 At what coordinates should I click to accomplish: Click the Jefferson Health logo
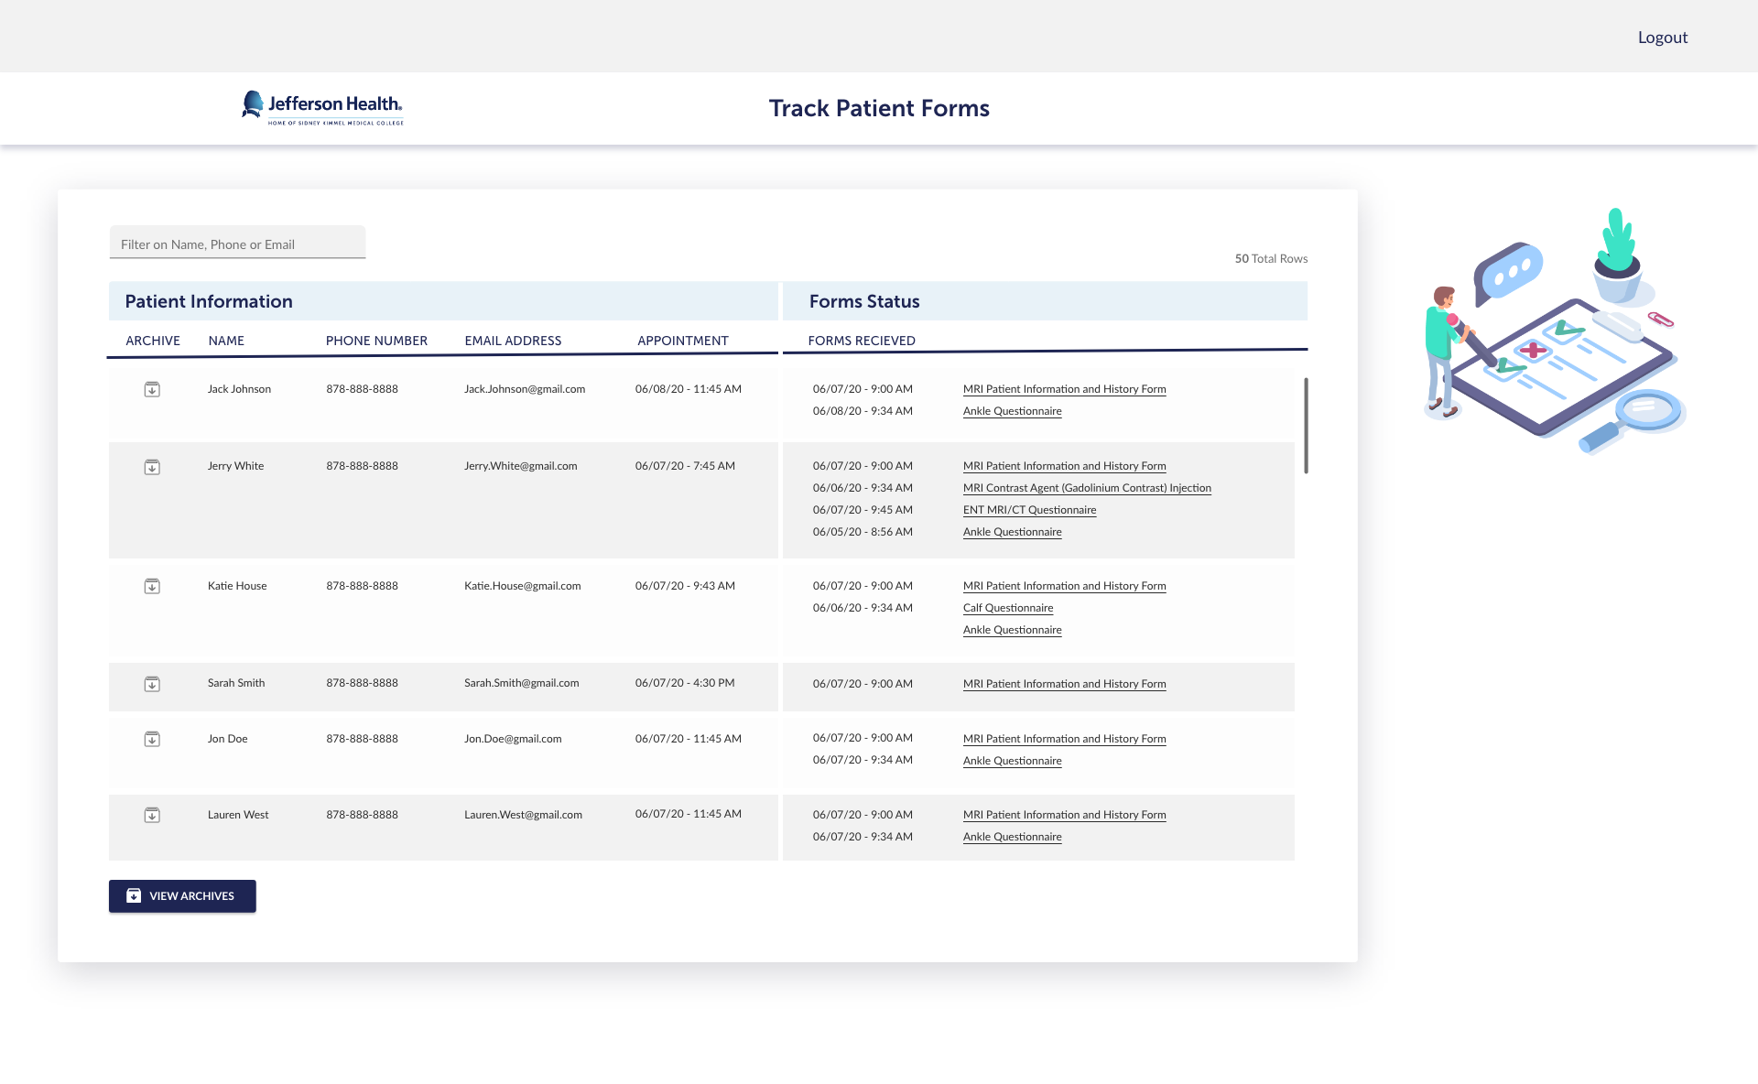[322, 108]
